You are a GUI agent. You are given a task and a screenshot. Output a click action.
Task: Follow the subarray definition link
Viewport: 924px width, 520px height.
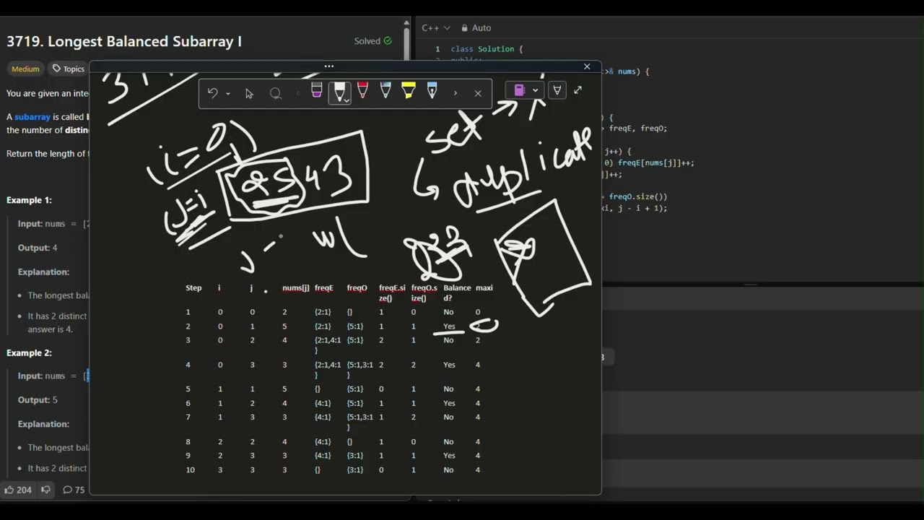pyautogui.click(x=32, y=117)
